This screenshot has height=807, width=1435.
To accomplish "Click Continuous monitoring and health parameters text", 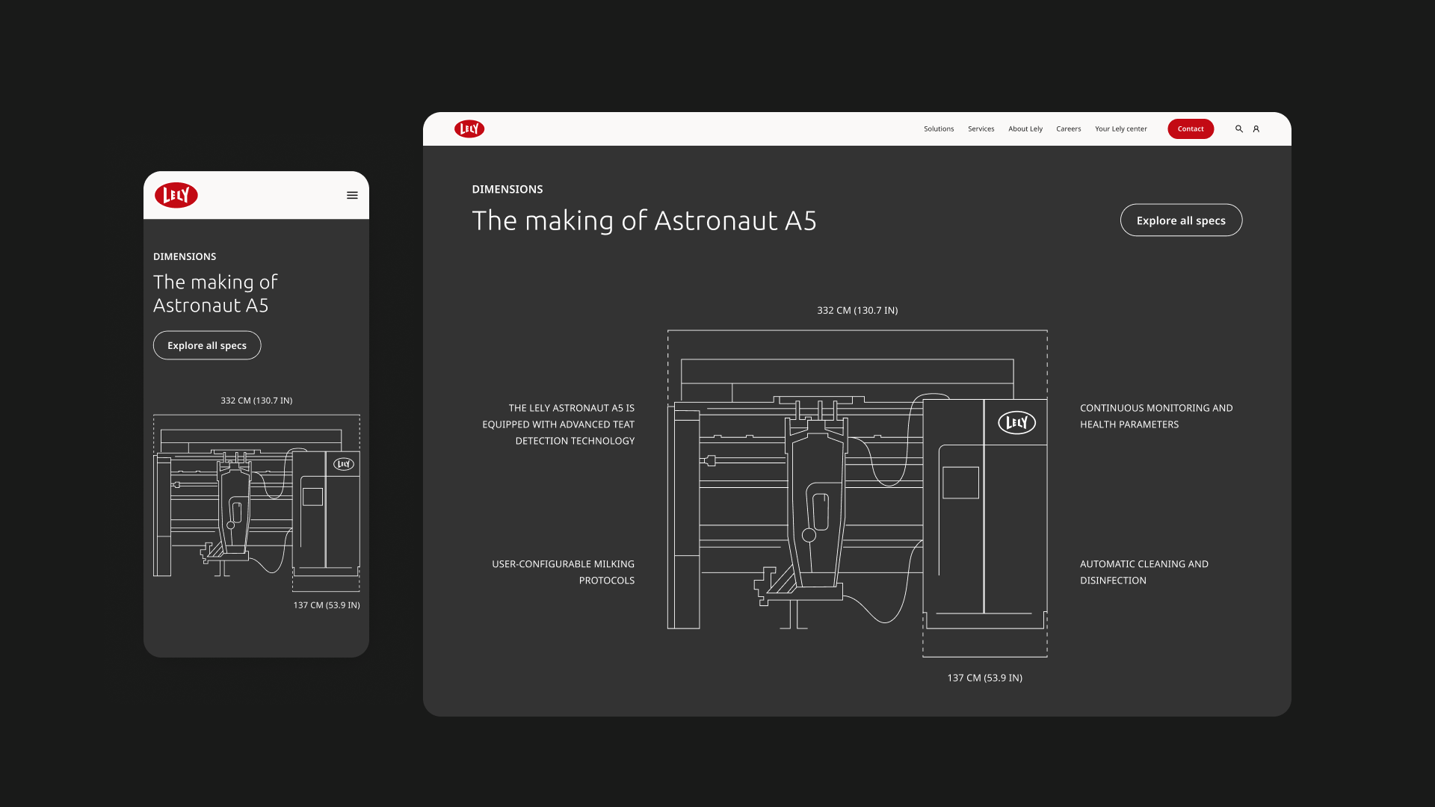I will [x=1155, y=416].
